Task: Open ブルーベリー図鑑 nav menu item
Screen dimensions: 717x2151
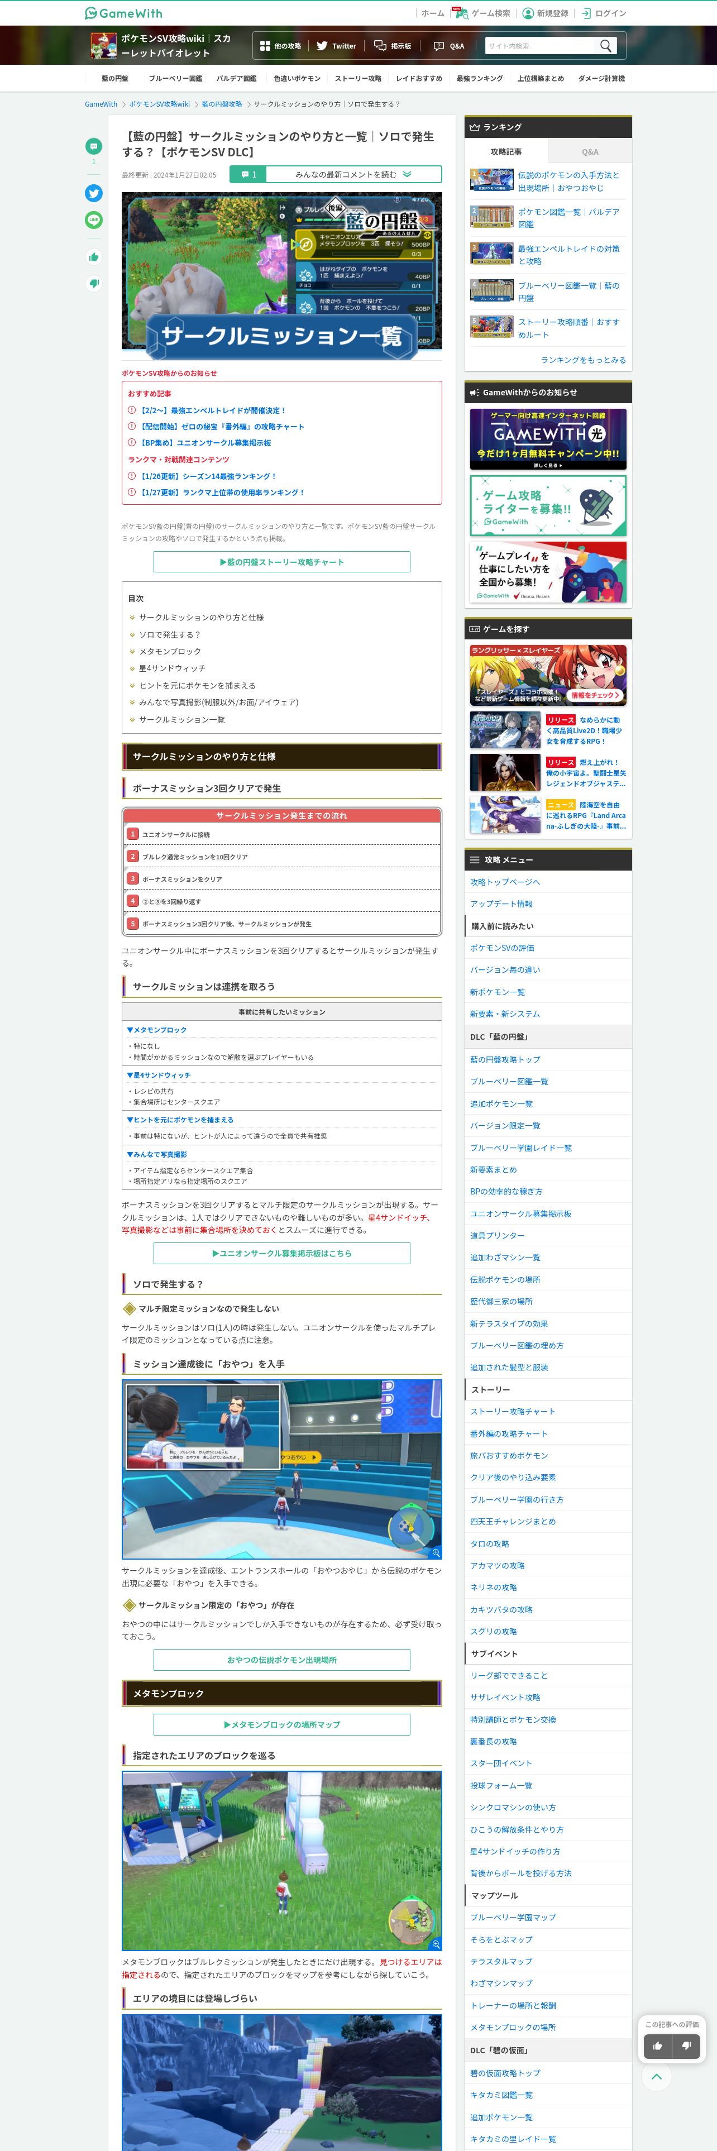Action: [175, 79]
